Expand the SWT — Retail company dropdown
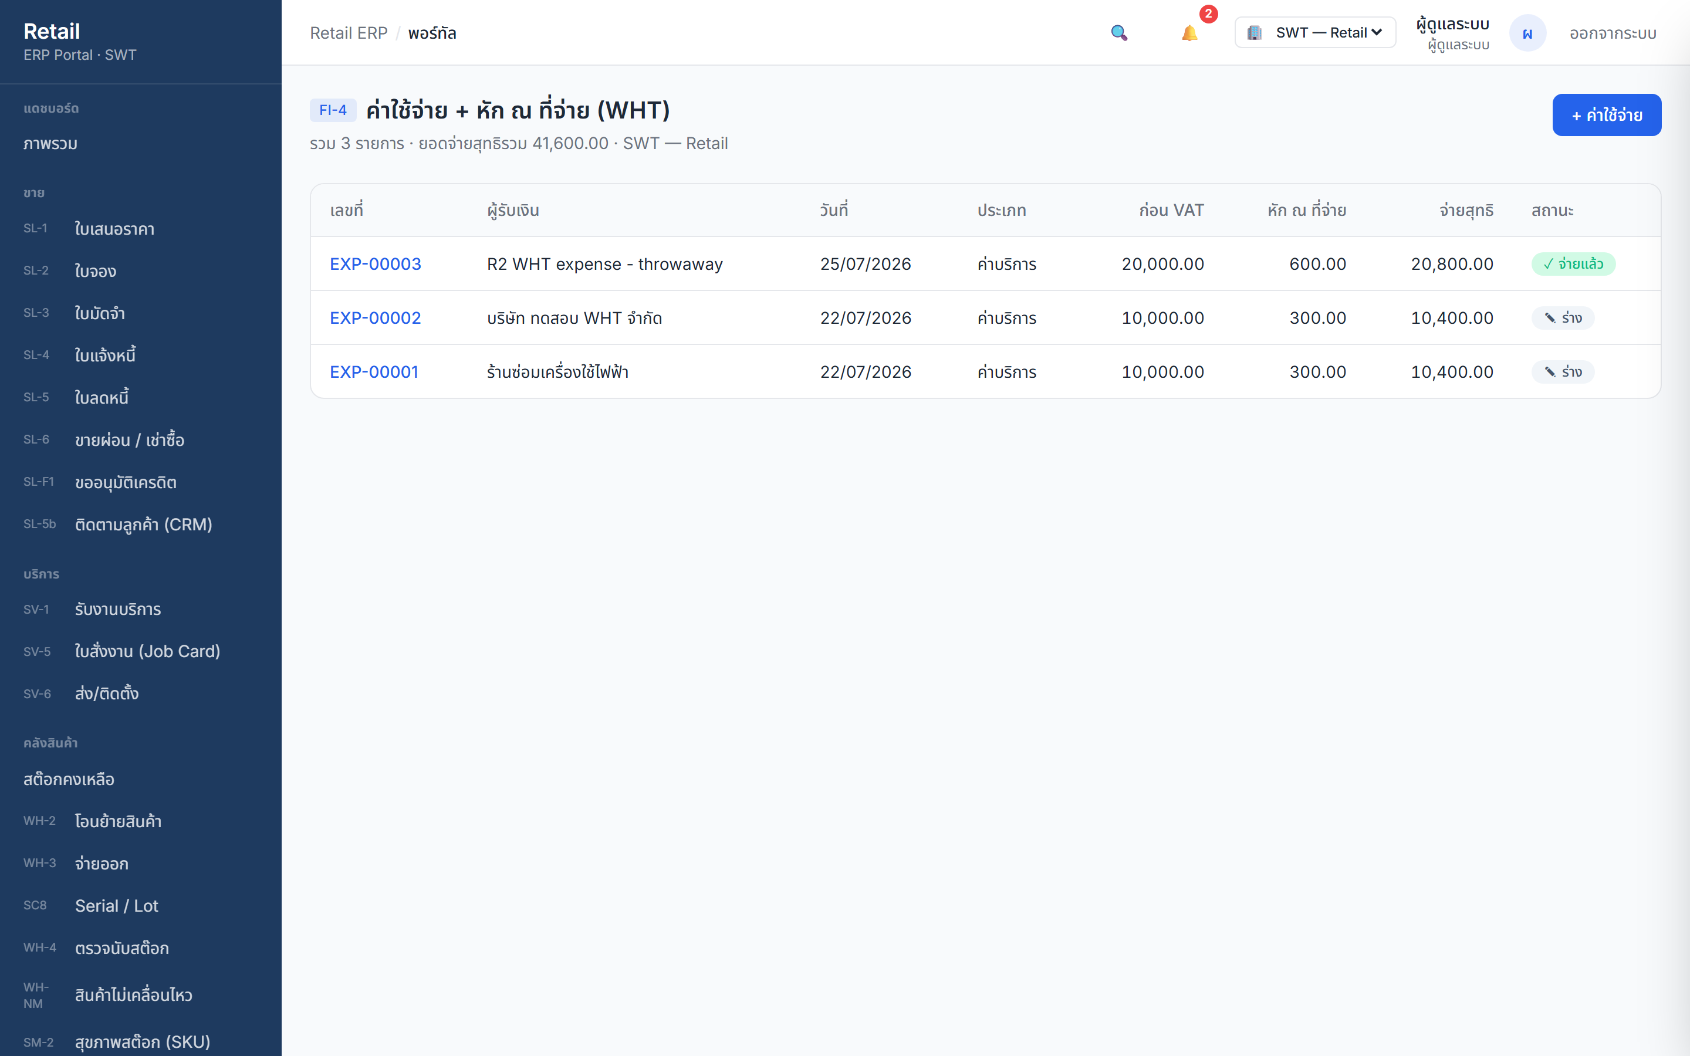This screenshot has width=1690, height=1056. pos(1315,33)
